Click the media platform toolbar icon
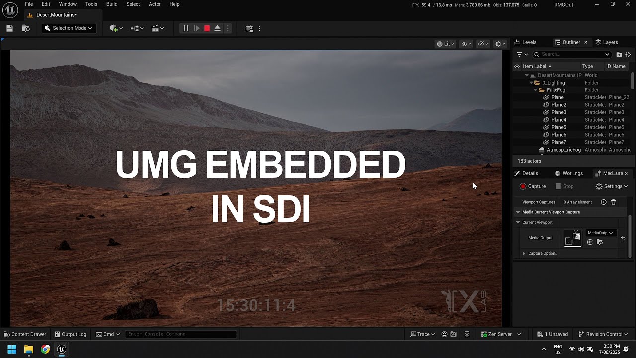Screen dimensions: 636x358 click(x=249, y=28)
